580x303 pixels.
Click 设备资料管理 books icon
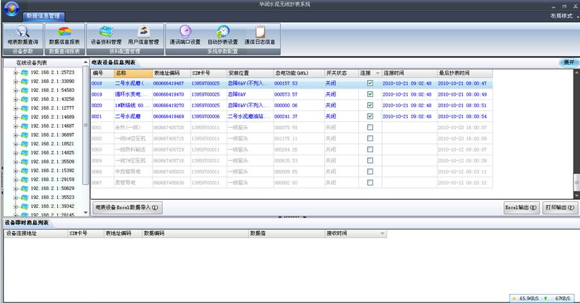106,31
